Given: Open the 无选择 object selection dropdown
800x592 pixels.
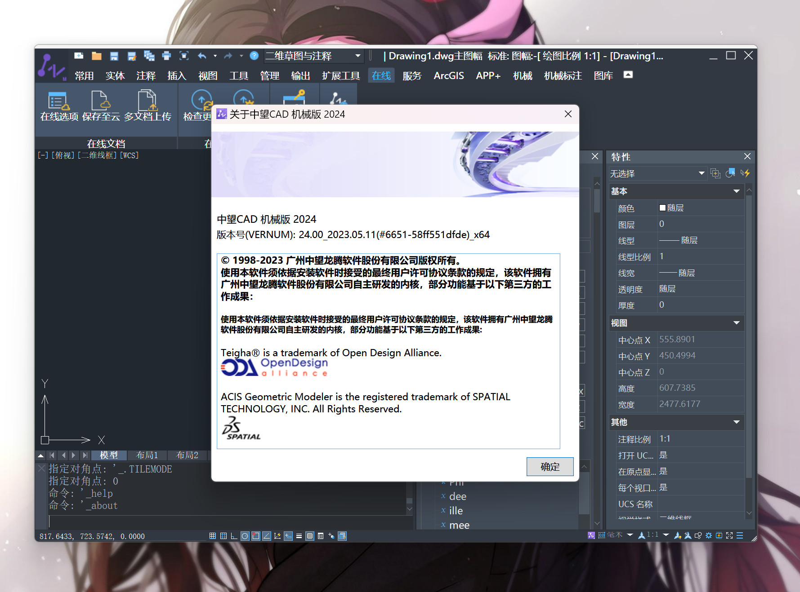Looking at the screenshot, I should coord(657,173).
